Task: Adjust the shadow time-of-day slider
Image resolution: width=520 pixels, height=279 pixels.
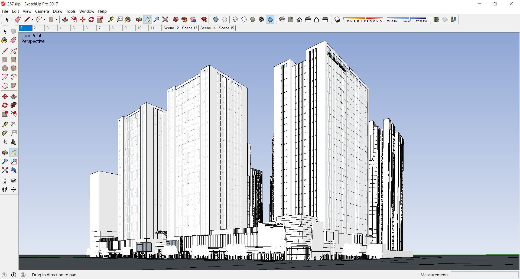Action: point(407,20)
